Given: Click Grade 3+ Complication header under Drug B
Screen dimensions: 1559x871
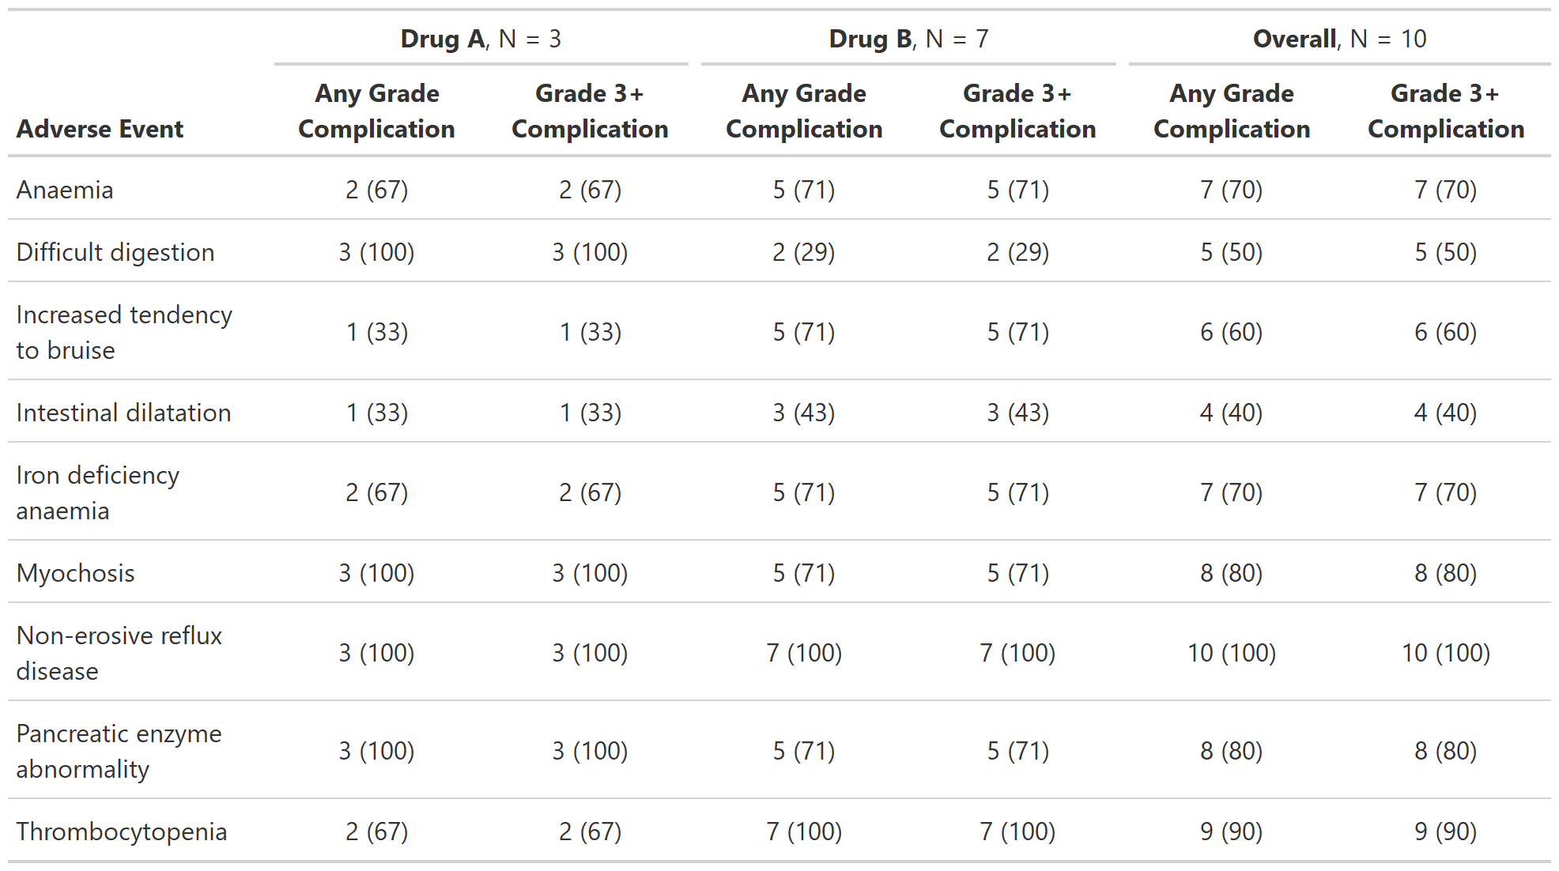Looking at the screenshot, I should click(1017, 111).
